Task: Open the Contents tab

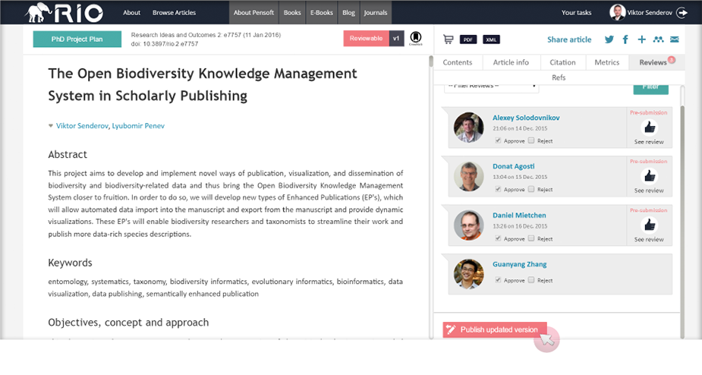Action: [x=458, y=62]
